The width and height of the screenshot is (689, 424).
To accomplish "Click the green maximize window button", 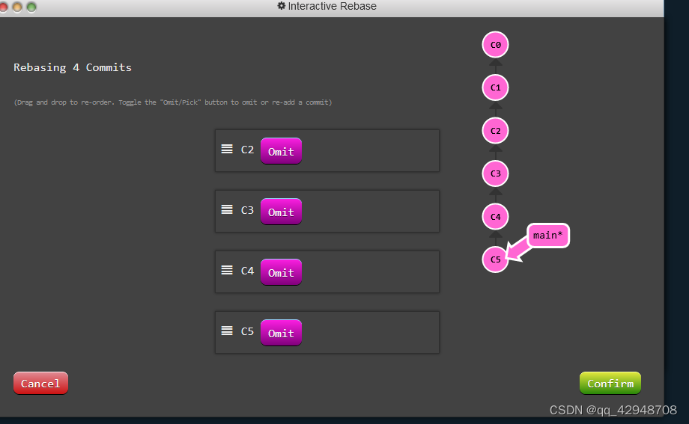I will [31, 7].
